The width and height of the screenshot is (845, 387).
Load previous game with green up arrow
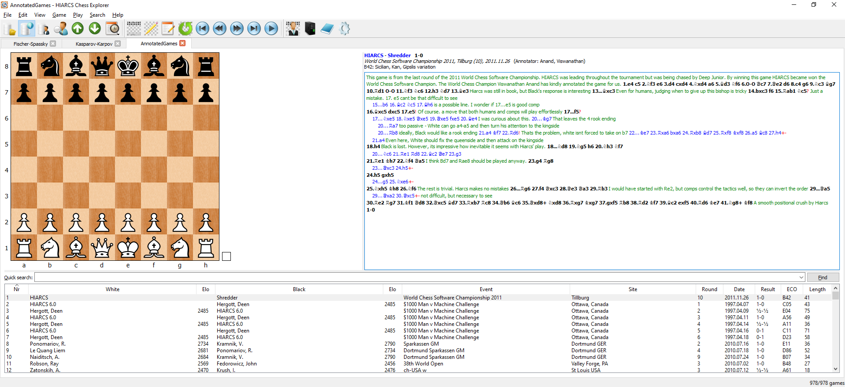click(78, 29)
